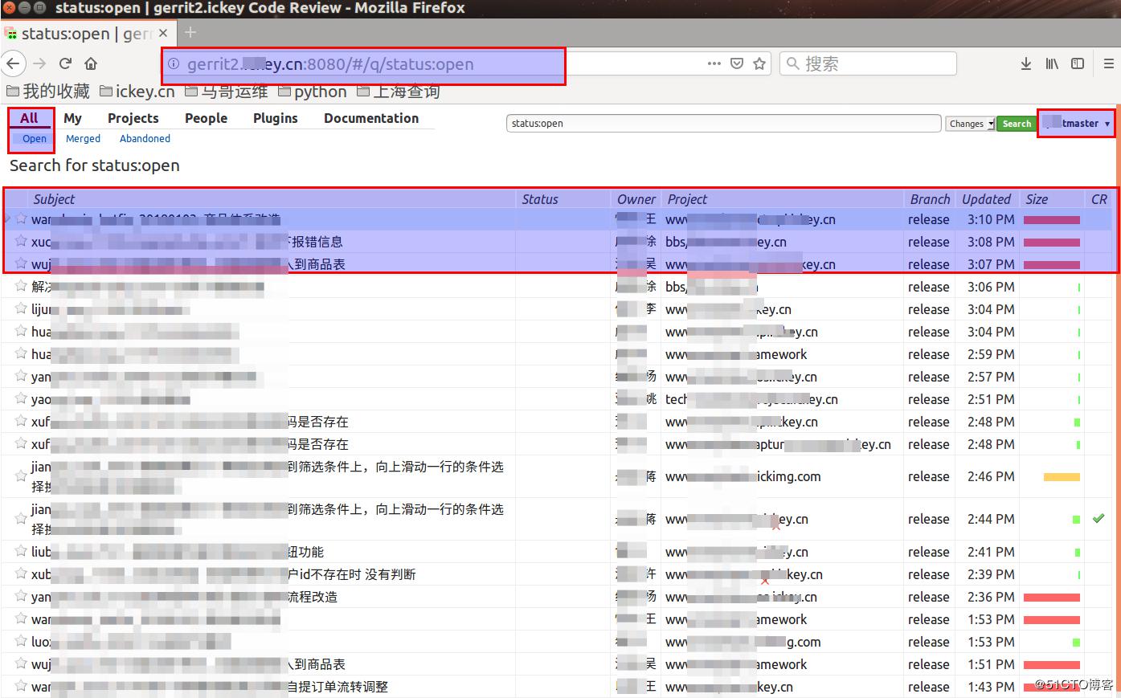Open the Firefox library icon

tap(1051, 63)
